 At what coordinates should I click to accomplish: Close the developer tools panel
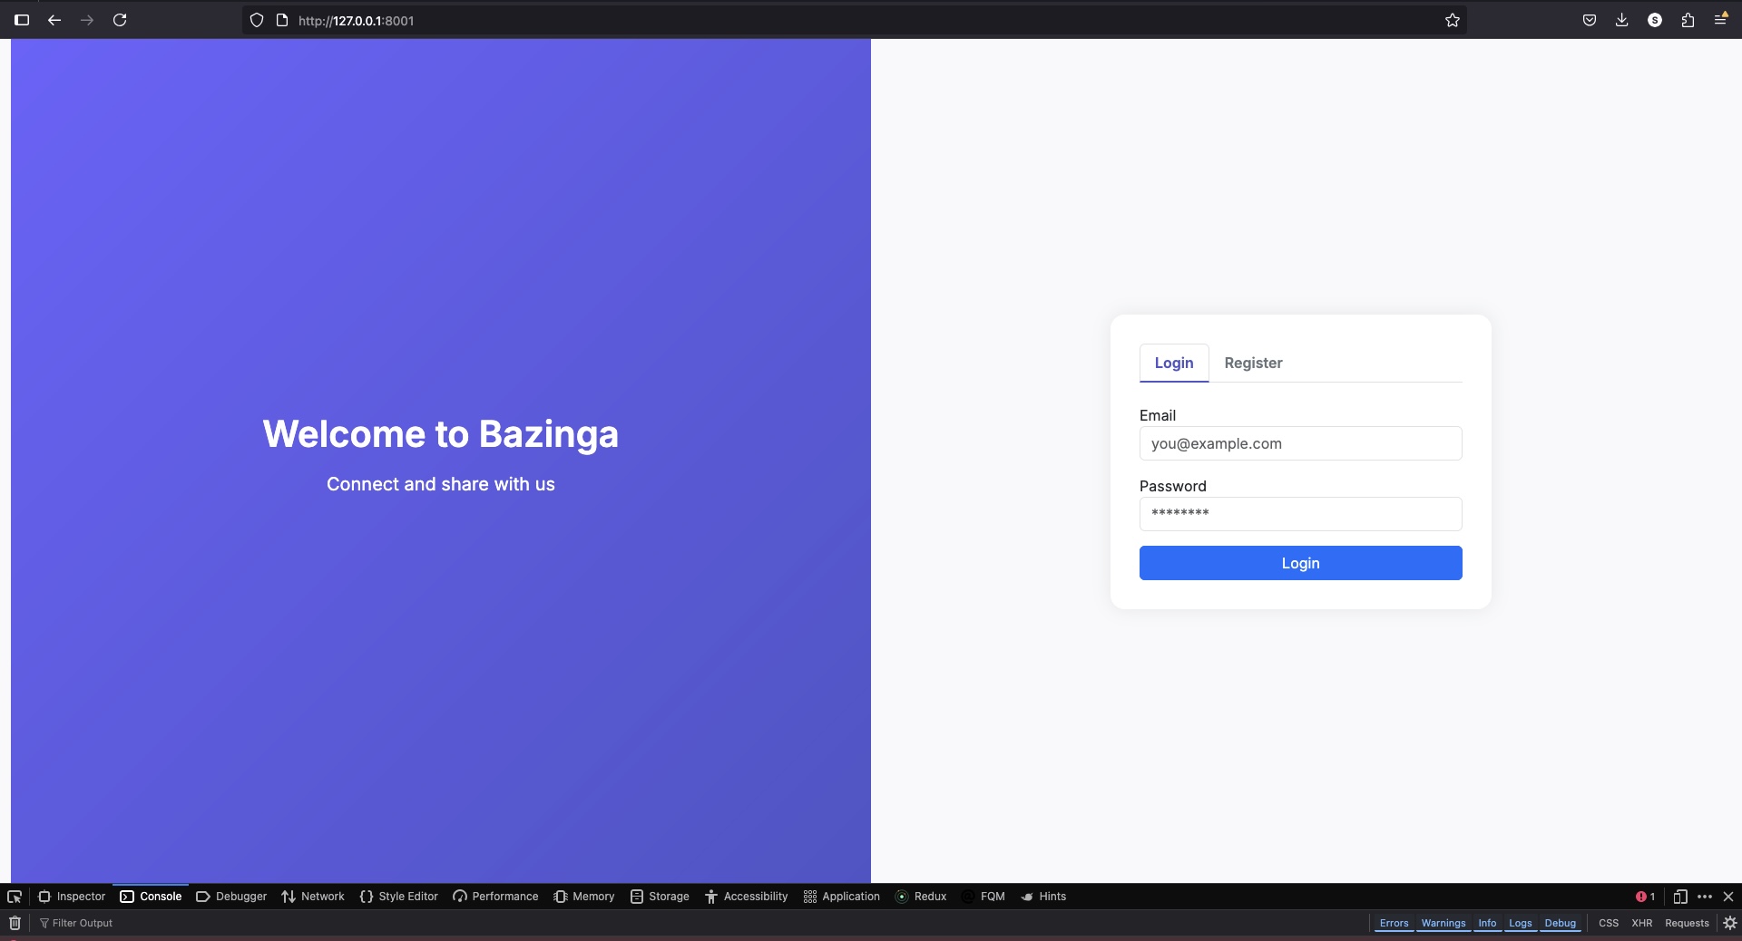1728,897
